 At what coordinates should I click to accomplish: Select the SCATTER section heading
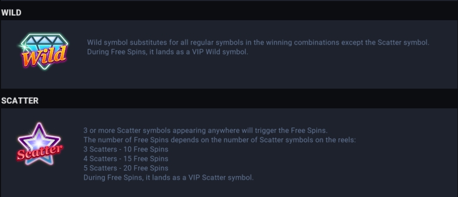click(x=20, y=101)
